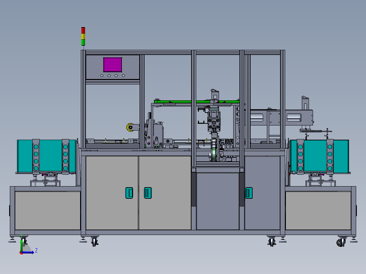The height and width of the screenshot is (274, 366).
Task: Select the green horizontal gantry rail
Action: tap(197, 102)
